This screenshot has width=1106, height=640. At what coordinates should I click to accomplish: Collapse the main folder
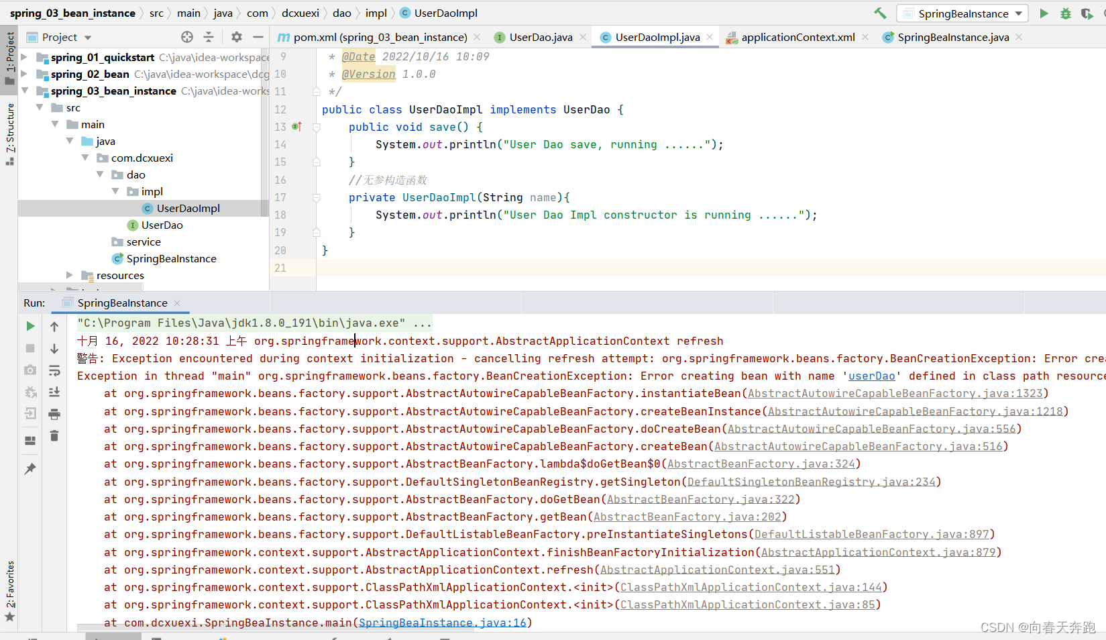point(55,124)
